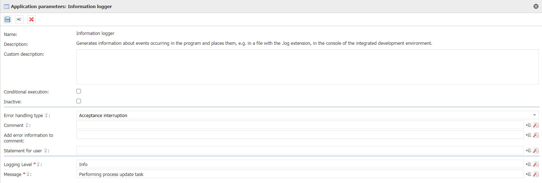Open function editor icon for Logging Level
This screenshot has width=542, height=183.
tap(536, 164)
